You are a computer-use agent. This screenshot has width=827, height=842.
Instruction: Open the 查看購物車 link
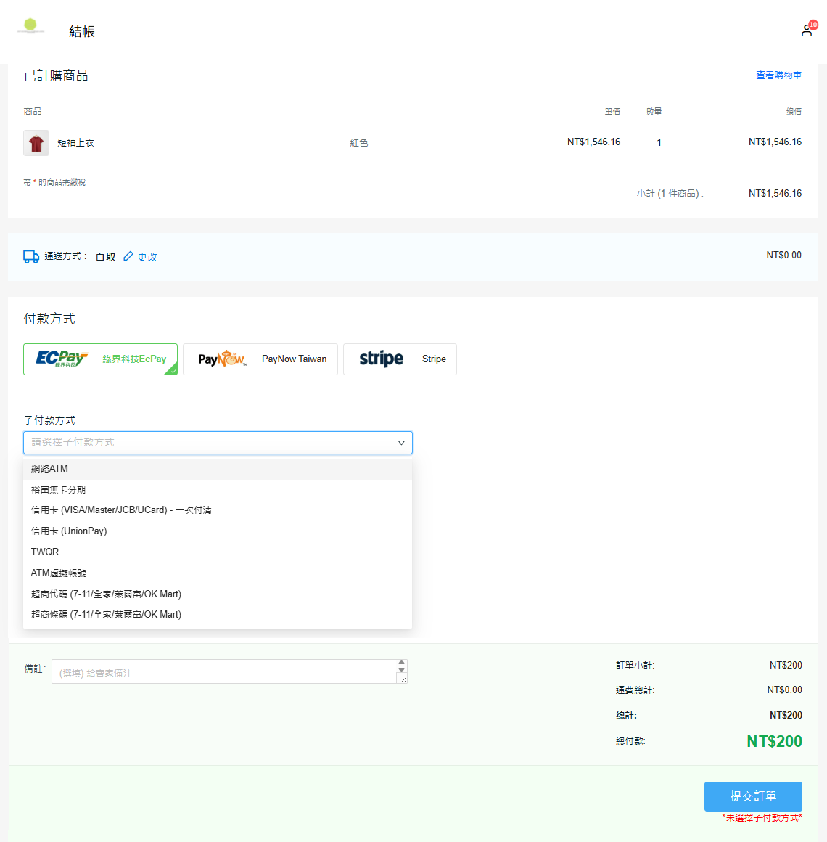(x=778, y=75)
